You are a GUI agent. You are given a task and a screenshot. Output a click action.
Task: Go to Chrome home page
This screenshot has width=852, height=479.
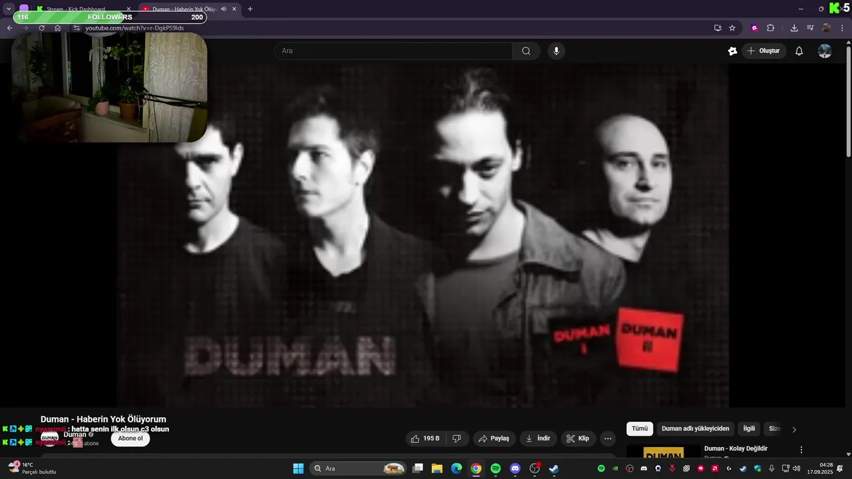[x=58, y=28]
